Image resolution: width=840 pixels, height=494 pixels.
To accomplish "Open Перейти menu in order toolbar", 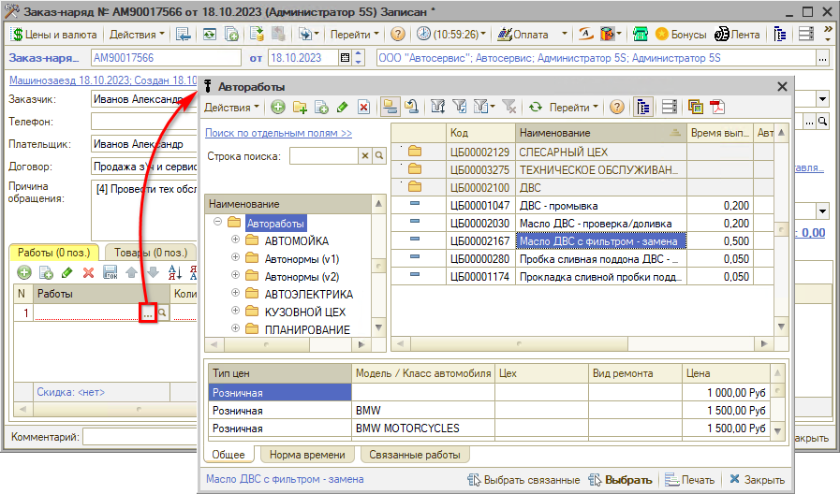I will 355,35.
